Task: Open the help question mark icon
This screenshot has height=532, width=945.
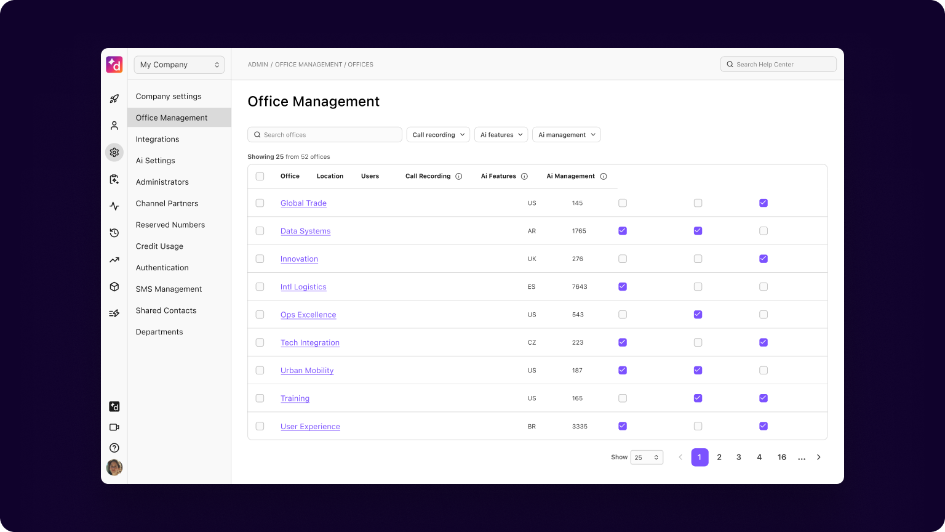Action: [114, 448]
